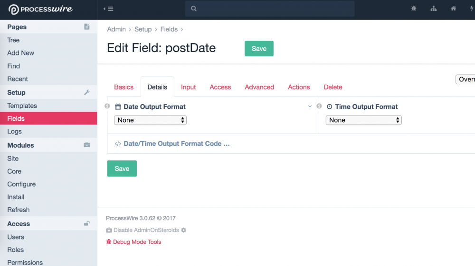Open Templates in the sidebar
Screen dimensions: 475x266
[x=22, y=106]
